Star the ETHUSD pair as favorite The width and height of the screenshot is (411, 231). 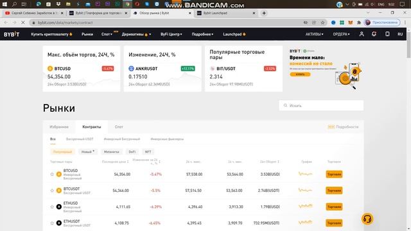[x=52, y=207]
